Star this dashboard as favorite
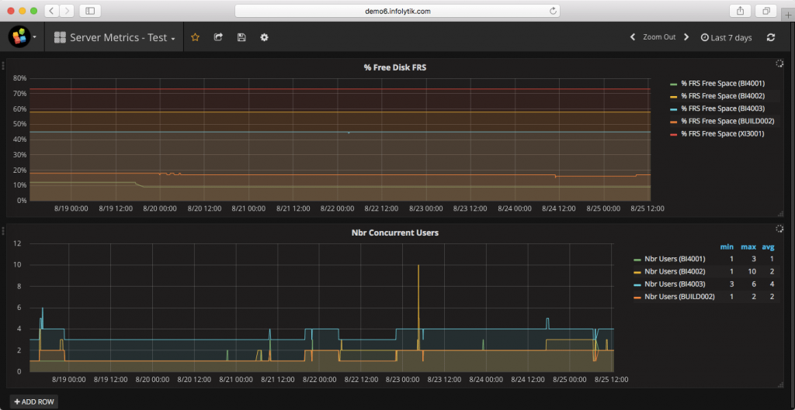The image size is (795, 410). [x=195, y=37]
